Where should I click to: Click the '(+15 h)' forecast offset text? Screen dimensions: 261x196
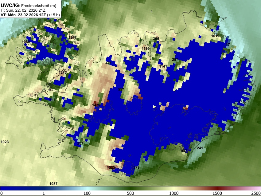53,15
